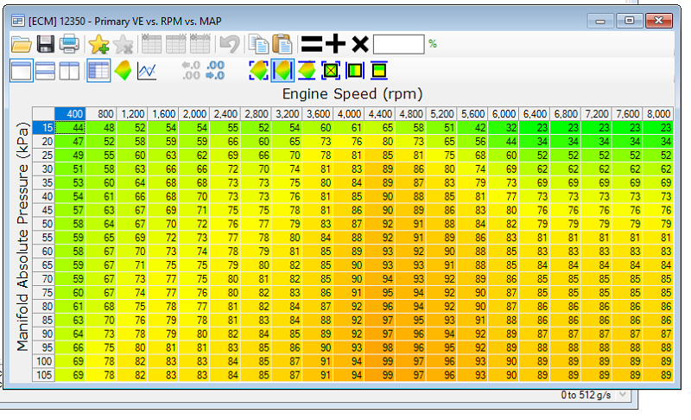691x420 pixels.
Task: Select the 400 rpm column header
Action: (x=70, y=114)
